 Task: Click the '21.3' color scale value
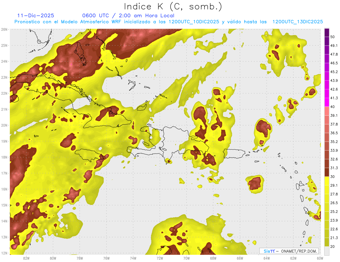(334, 238)
